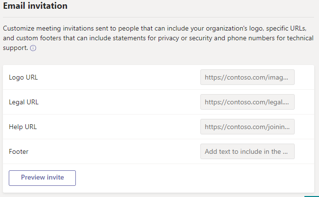Click the "https://contoso.com/legal..." placeholder text
The width and height of the screenshot is (319, 197).
[x=247, y=102]
